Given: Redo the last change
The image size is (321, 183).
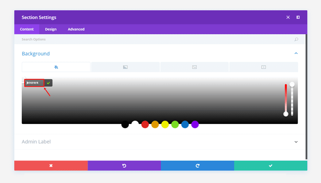Looking at the screenshot, I should pyautogui.click(x=198, y=166).
